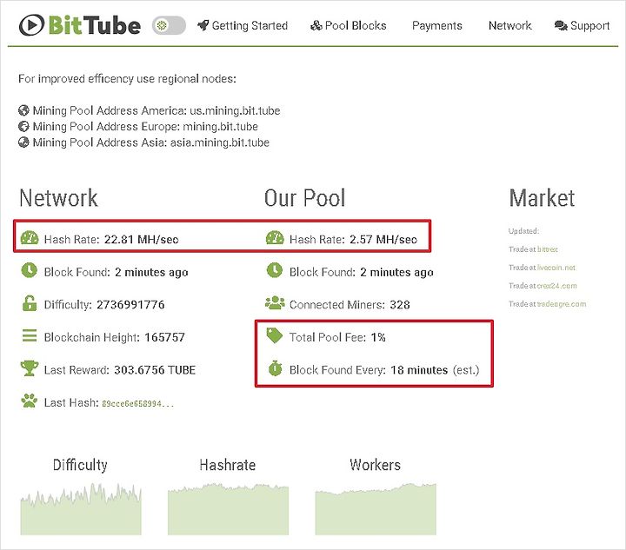Click the Market section heading
626x550 pixels.
[x=542, y=198]
